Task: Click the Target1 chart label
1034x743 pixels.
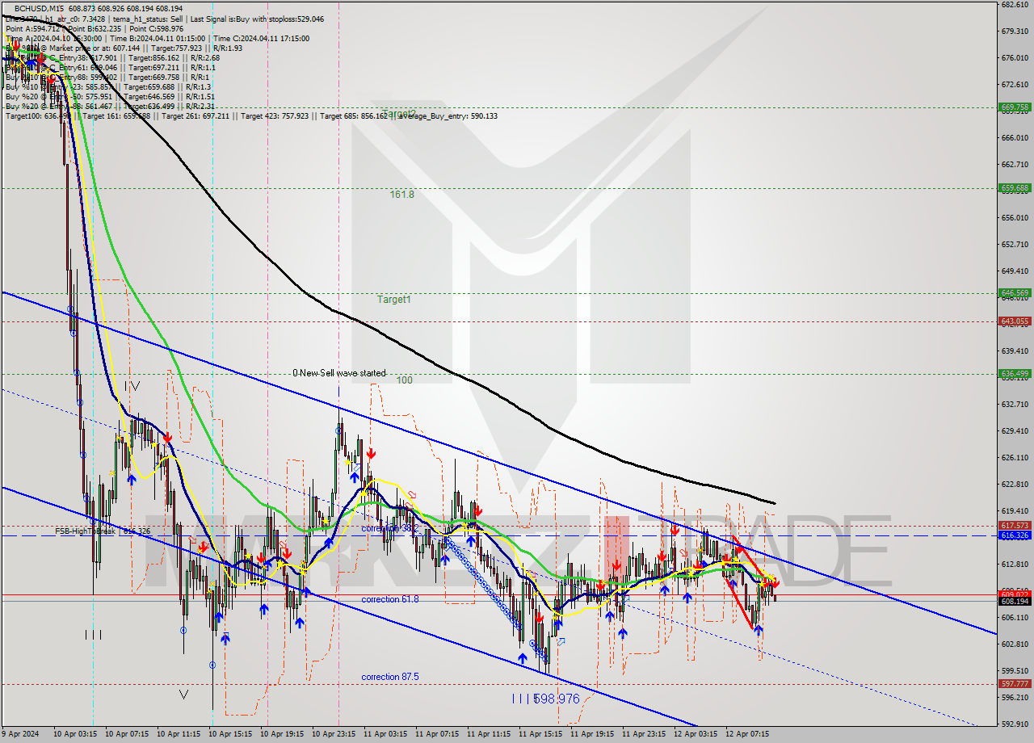Action: click(394, 299)
